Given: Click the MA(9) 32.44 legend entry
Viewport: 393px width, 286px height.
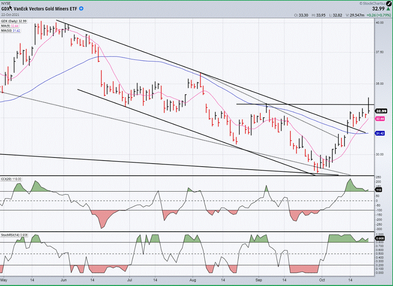Looking at the screenshot, I should tap(10, 26).
